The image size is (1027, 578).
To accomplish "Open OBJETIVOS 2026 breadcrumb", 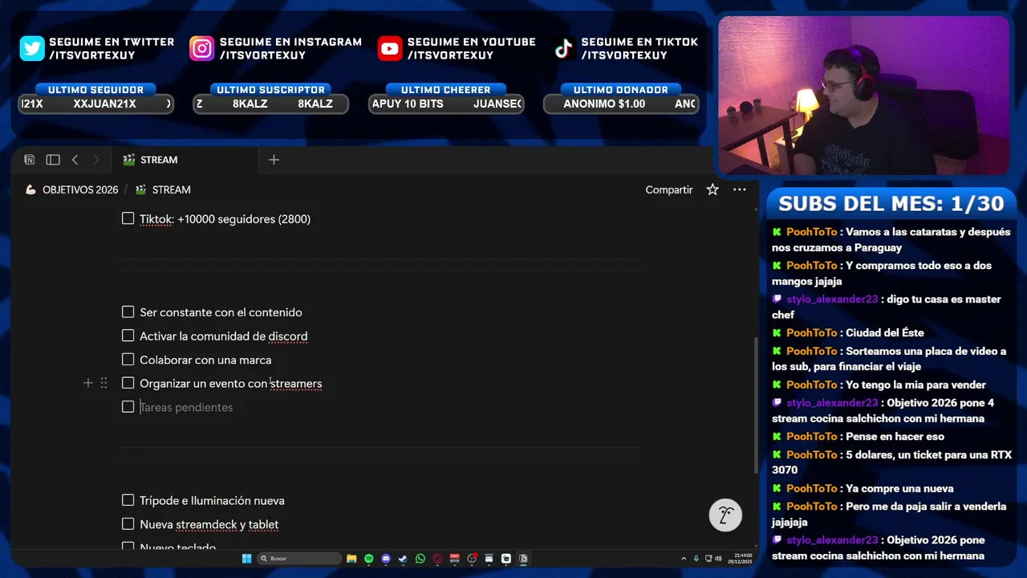I will click(x=72, y=190).
